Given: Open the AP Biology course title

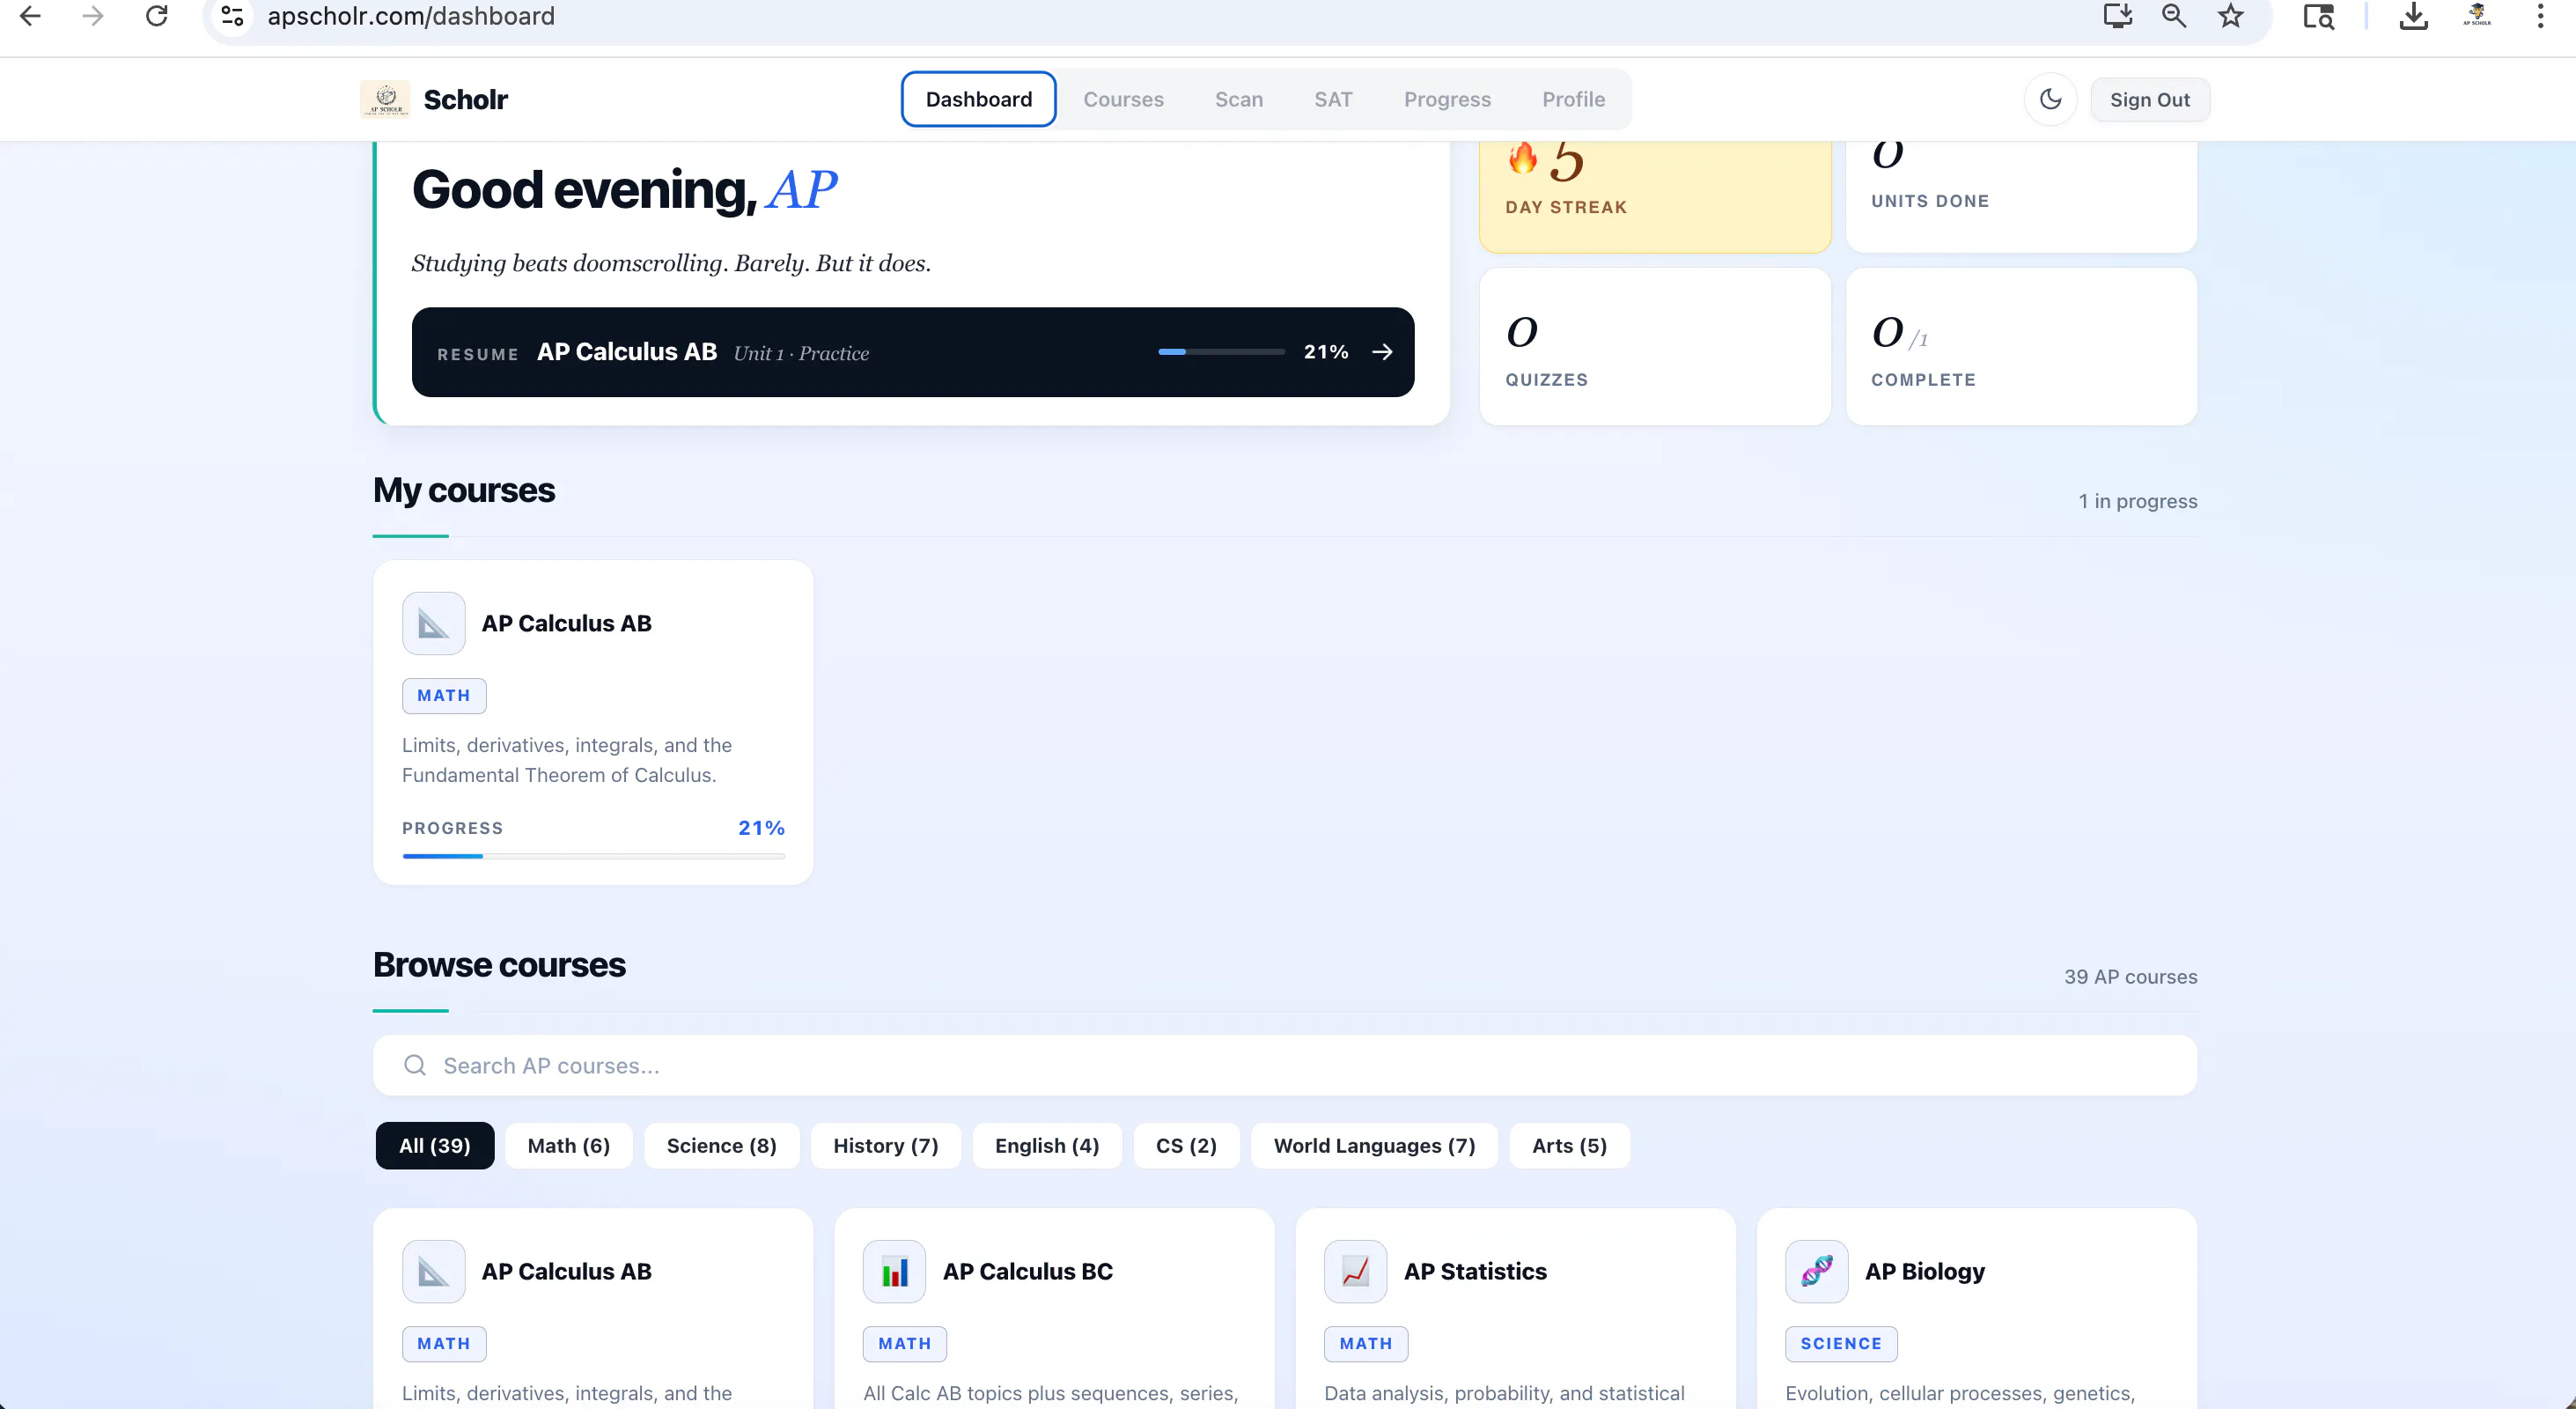Looking at the screenshot, I should pyautogui.click(x=1925, y=1271).
